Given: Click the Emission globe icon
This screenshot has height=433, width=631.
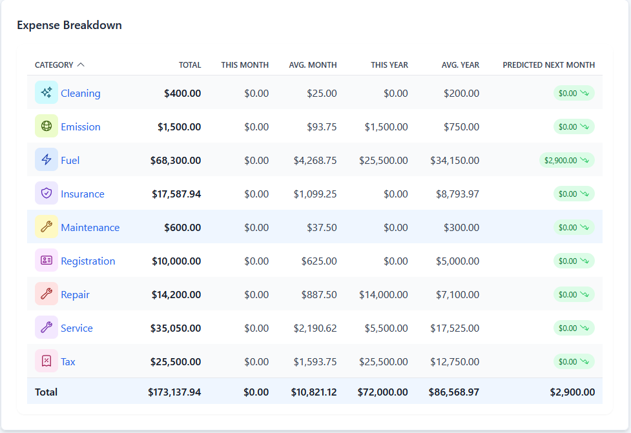Looking at the screenshot, I should (47, 126).
